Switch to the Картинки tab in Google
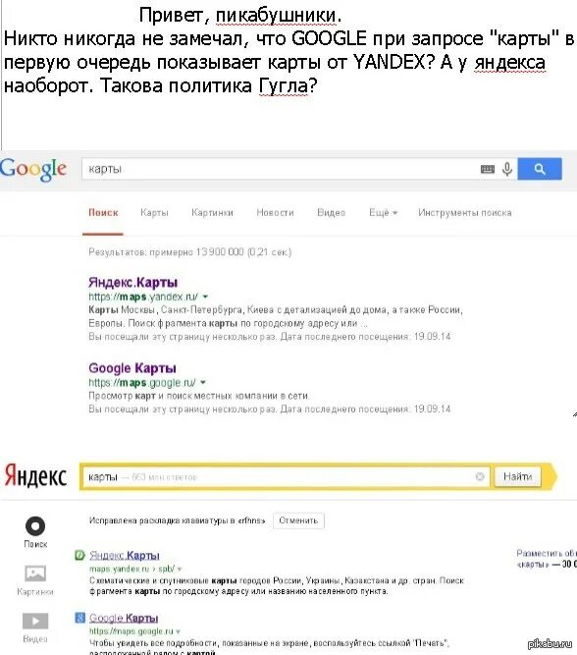This screenshot has width=577, height=655. pyautogui.click(x=212, y=213)
